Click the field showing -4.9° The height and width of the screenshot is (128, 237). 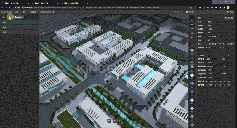click(x=220, y=78)
